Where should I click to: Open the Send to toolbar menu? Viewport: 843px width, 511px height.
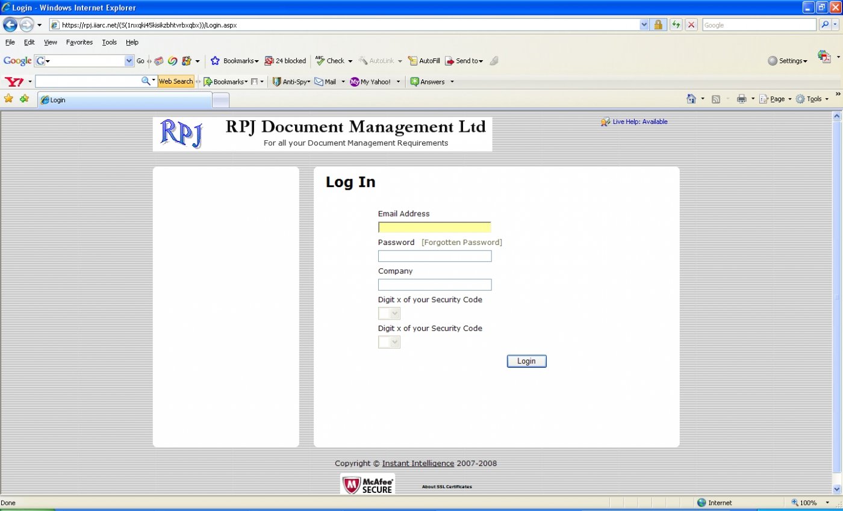464,61
